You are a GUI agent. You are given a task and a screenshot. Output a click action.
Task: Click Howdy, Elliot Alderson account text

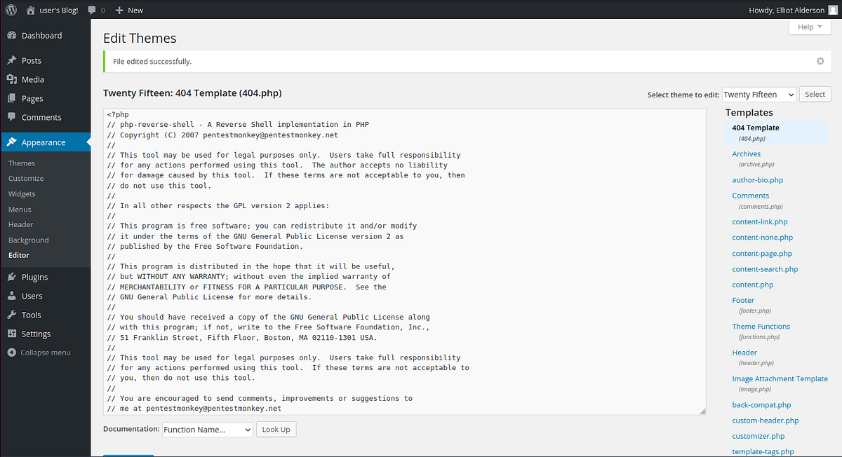(787, 11)
